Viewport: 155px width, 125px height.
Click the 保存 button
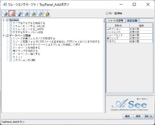pyautogui.click(x=138, y=116)
